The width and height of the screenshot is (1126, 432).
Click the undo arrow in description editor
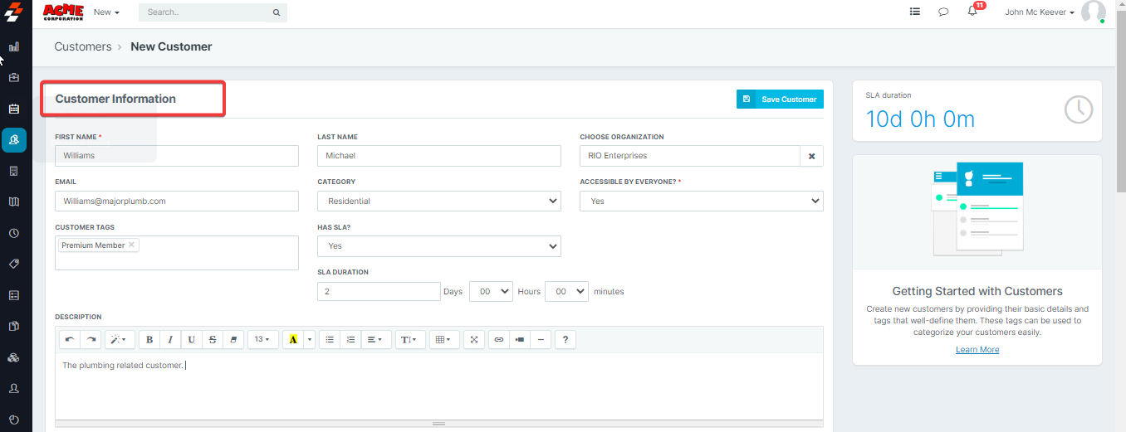coord(70,339)
